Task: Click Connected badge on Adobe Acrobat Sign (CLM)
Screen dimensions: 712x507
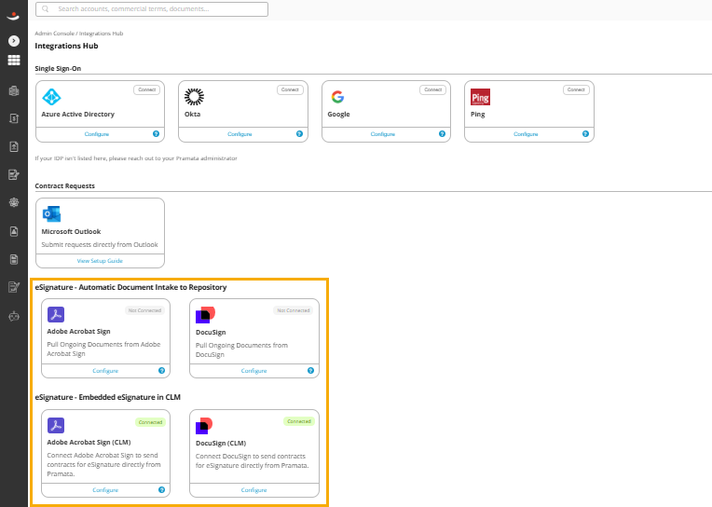Action: tap(150, 422)
